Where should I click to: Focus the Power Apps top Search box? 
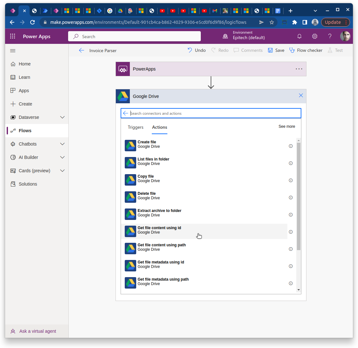tap(134, 37)
